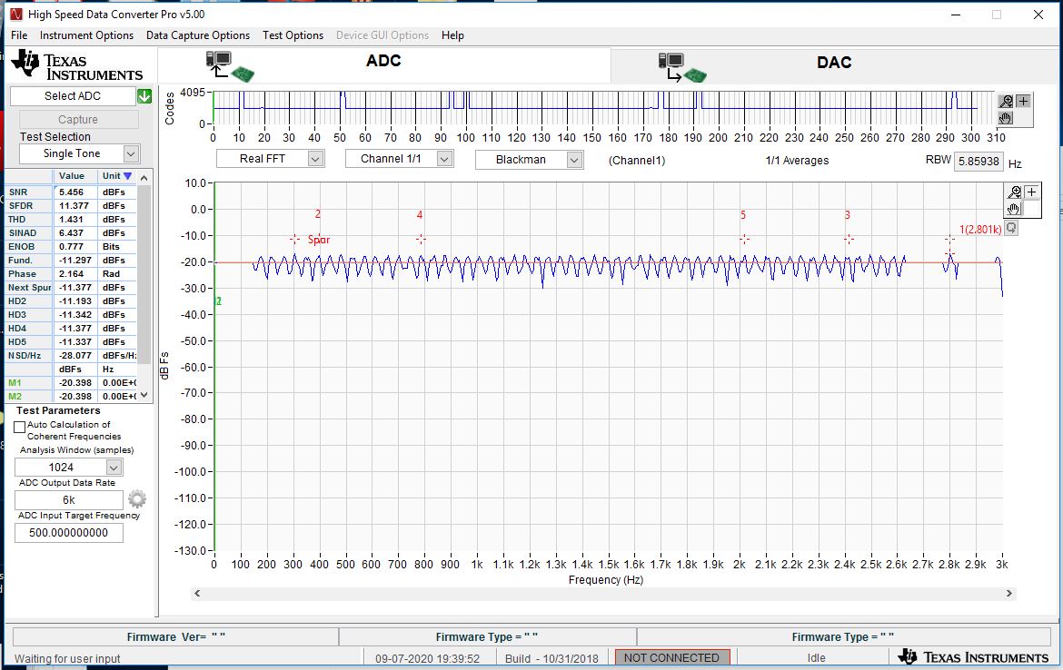Image resolution: width=1063 pixels, height=670 pixels.
Task: Click the M1 marker row label
Action: (x=15, y=383)
